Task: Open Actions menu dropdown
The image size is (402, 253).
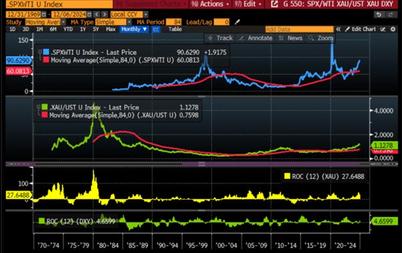Action: 210,4
